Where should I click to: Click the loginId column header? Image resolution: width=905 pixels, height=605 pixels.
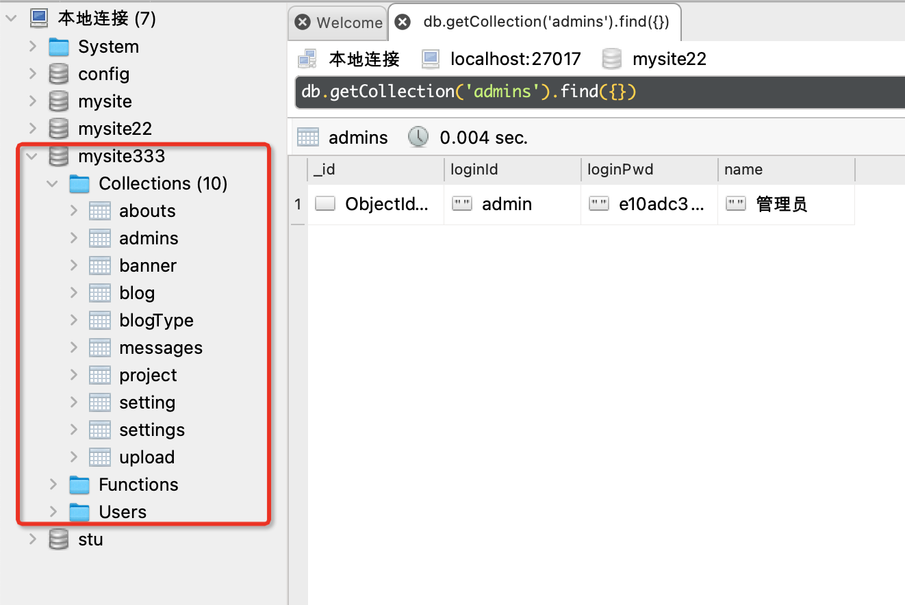click(x=512, y=169)
